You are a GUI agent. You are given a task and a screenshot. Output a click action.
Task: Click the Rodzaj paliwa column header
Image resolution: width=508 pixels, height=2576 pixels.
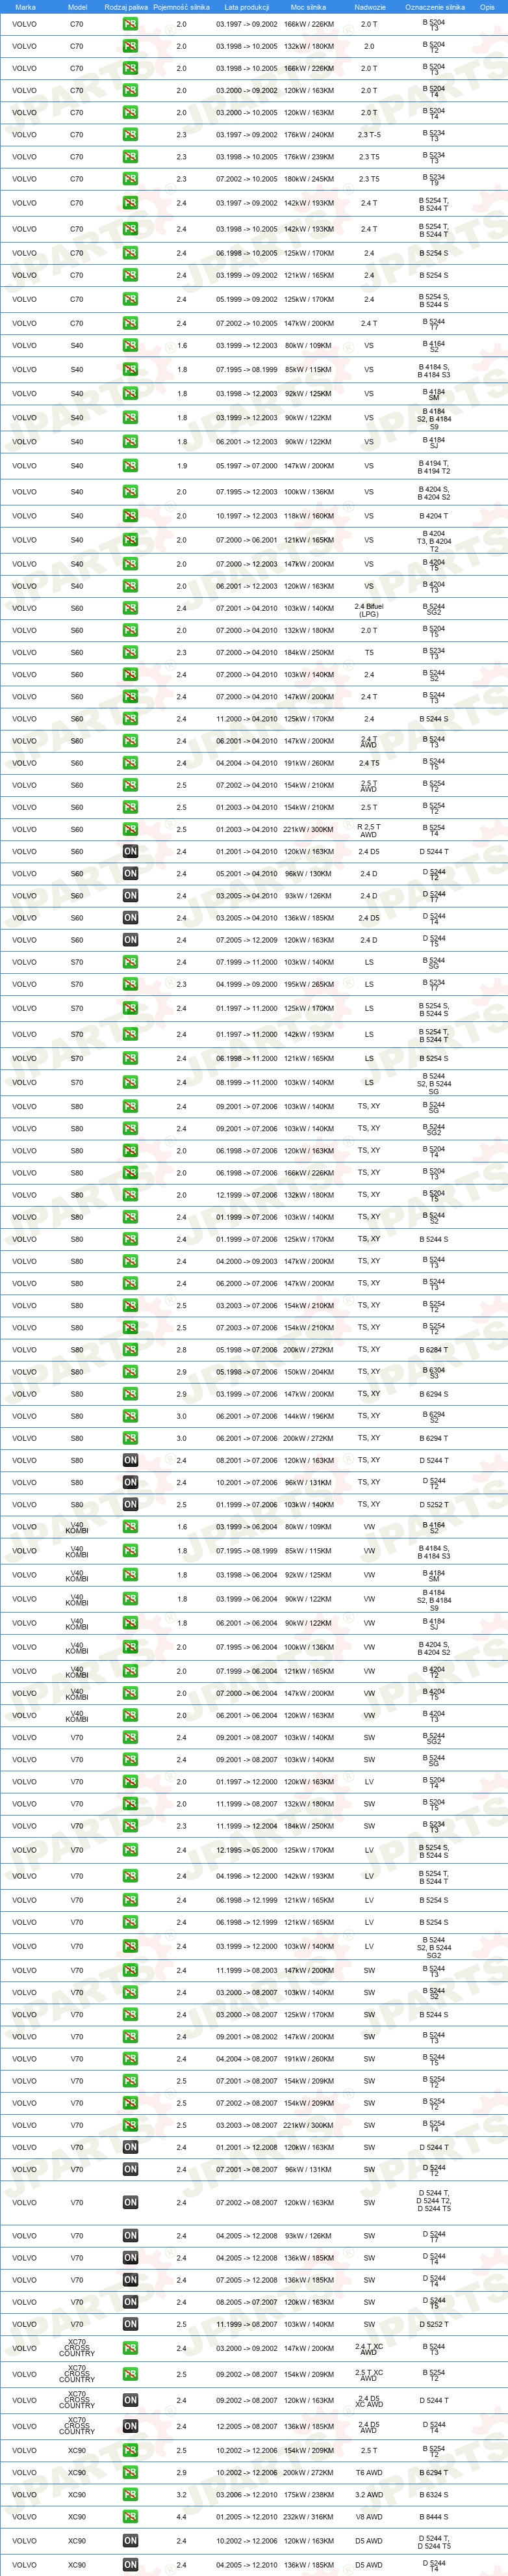[x=126, y=7]
